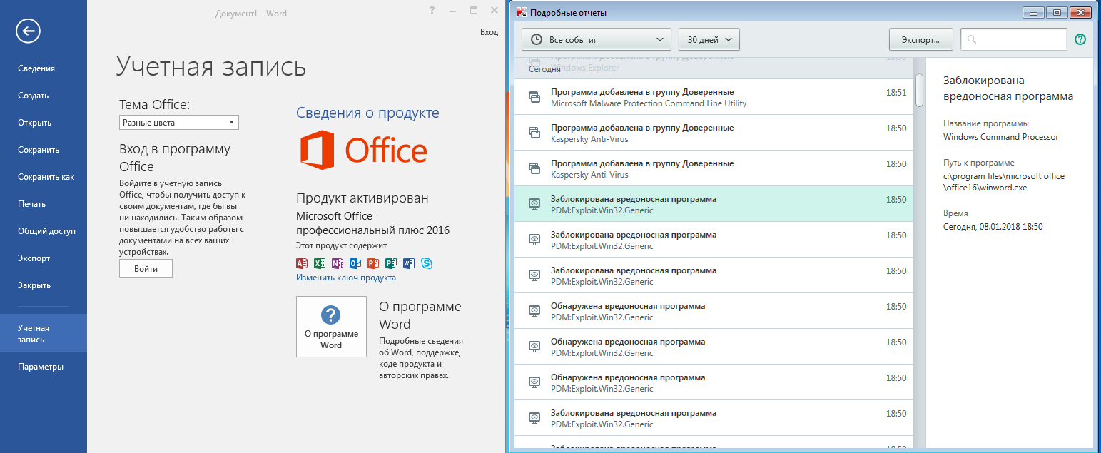This screenshot has width=1101, height=453.
Task: Click the c:\program files\microsoft office path text
Action: point(1004,182)
